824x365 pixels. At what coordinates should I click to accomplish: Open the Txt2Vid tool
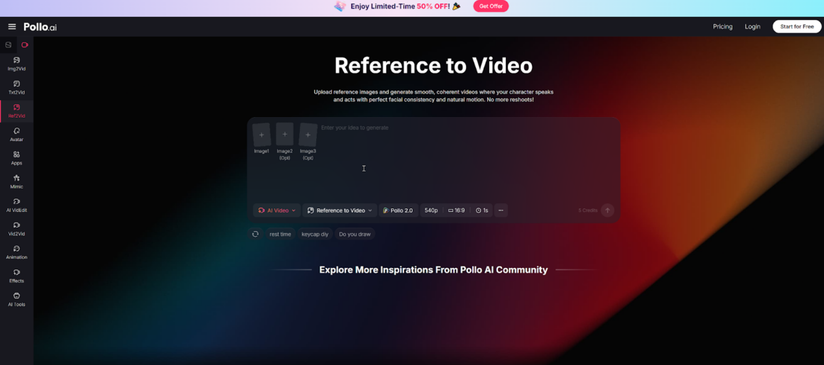[16, 87]
